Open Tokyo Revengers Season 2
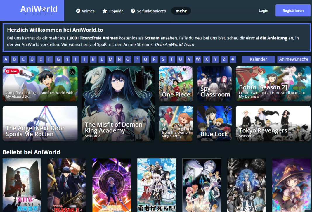 pyautogui.click(x=273, y=123)
